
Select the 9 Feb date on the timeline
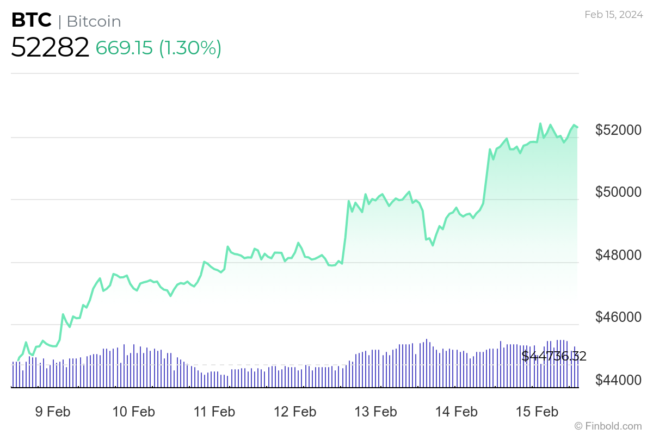coord(53,412)
